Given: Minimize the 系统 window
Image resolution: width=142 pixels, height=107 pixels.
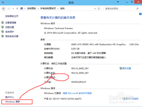Looking at the screenshot, I should click(127, 2).
